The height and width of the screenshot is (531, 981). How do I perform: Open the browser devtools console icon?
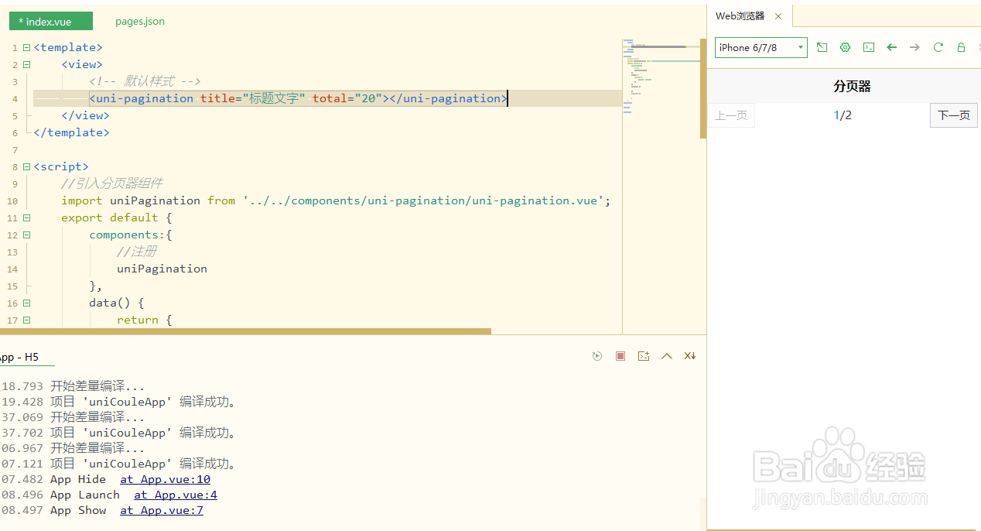pos(869,47)
